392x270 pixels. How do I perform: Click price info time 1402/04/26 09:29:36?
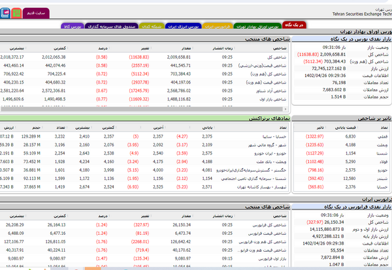[x=325, y=76]
